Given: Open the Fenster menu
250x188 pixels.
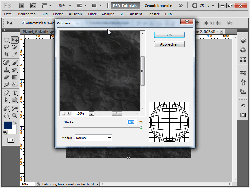Looking at the screenshot, I should coord(153,14).
